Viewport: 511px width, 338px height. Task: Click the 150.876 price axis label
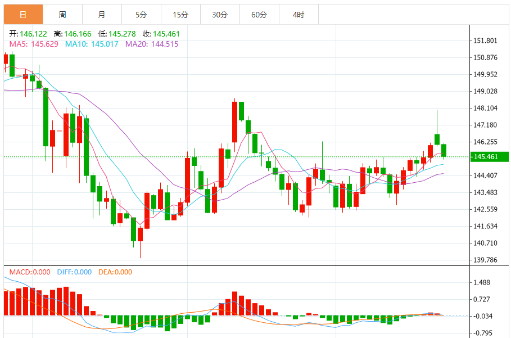pyautogui.click(x=486, y=58)
